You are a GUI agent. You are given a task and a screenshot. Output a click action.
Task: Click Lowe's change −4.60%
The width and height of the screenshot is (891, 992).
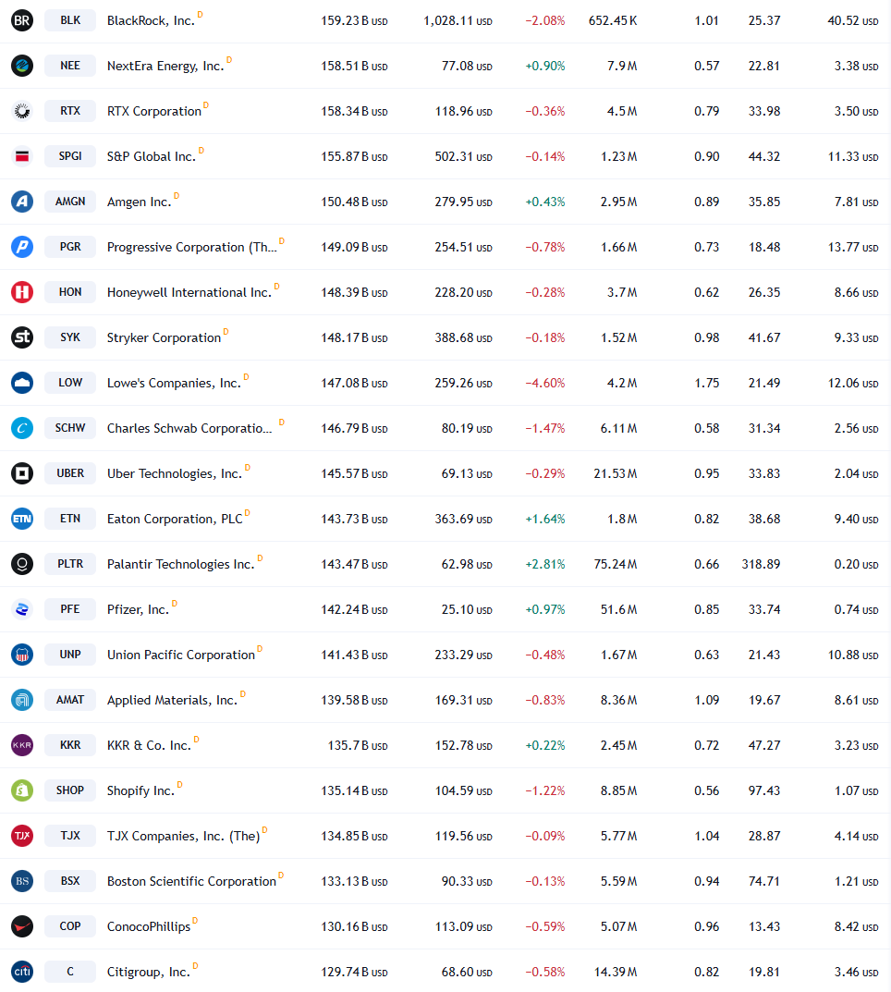(x=545, y=384)
